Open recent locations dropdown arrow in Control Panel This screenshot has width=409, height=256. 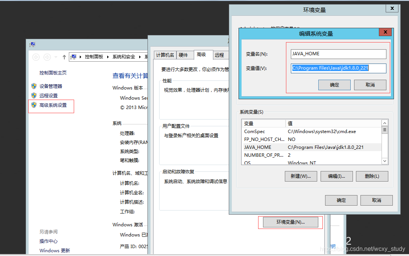pos(56,57)
